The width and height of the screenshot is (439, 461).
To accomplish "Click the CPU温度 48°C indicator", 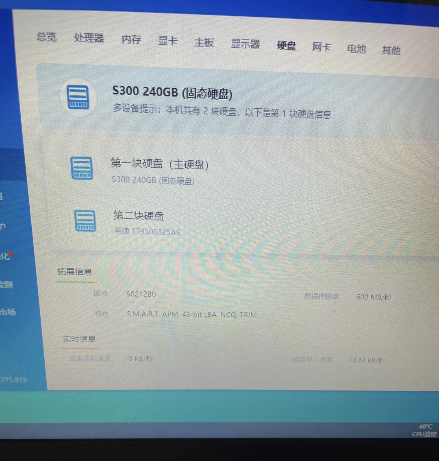I will click(424, 430).
